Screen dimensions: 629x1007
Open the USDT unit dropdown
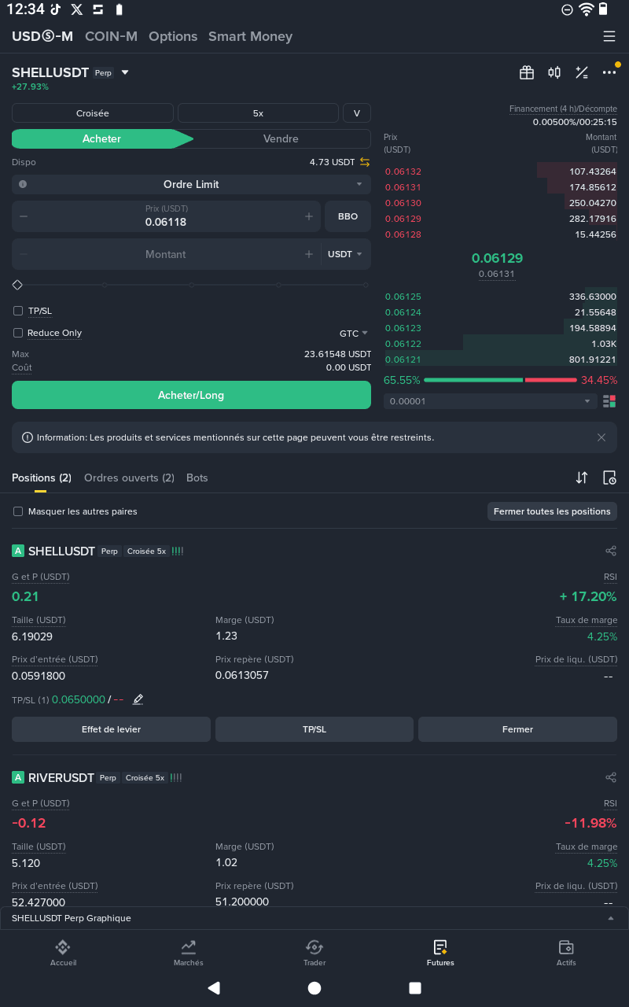345,254
